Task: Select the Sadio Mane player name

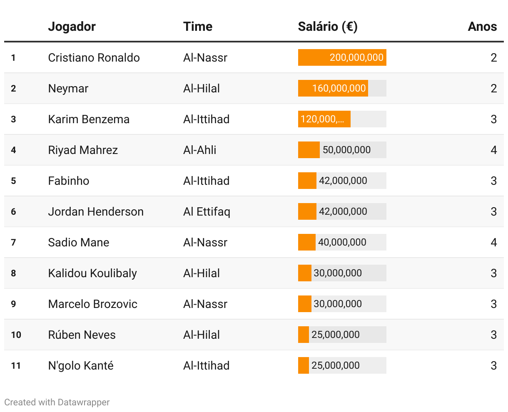Action: pos(79,242)
